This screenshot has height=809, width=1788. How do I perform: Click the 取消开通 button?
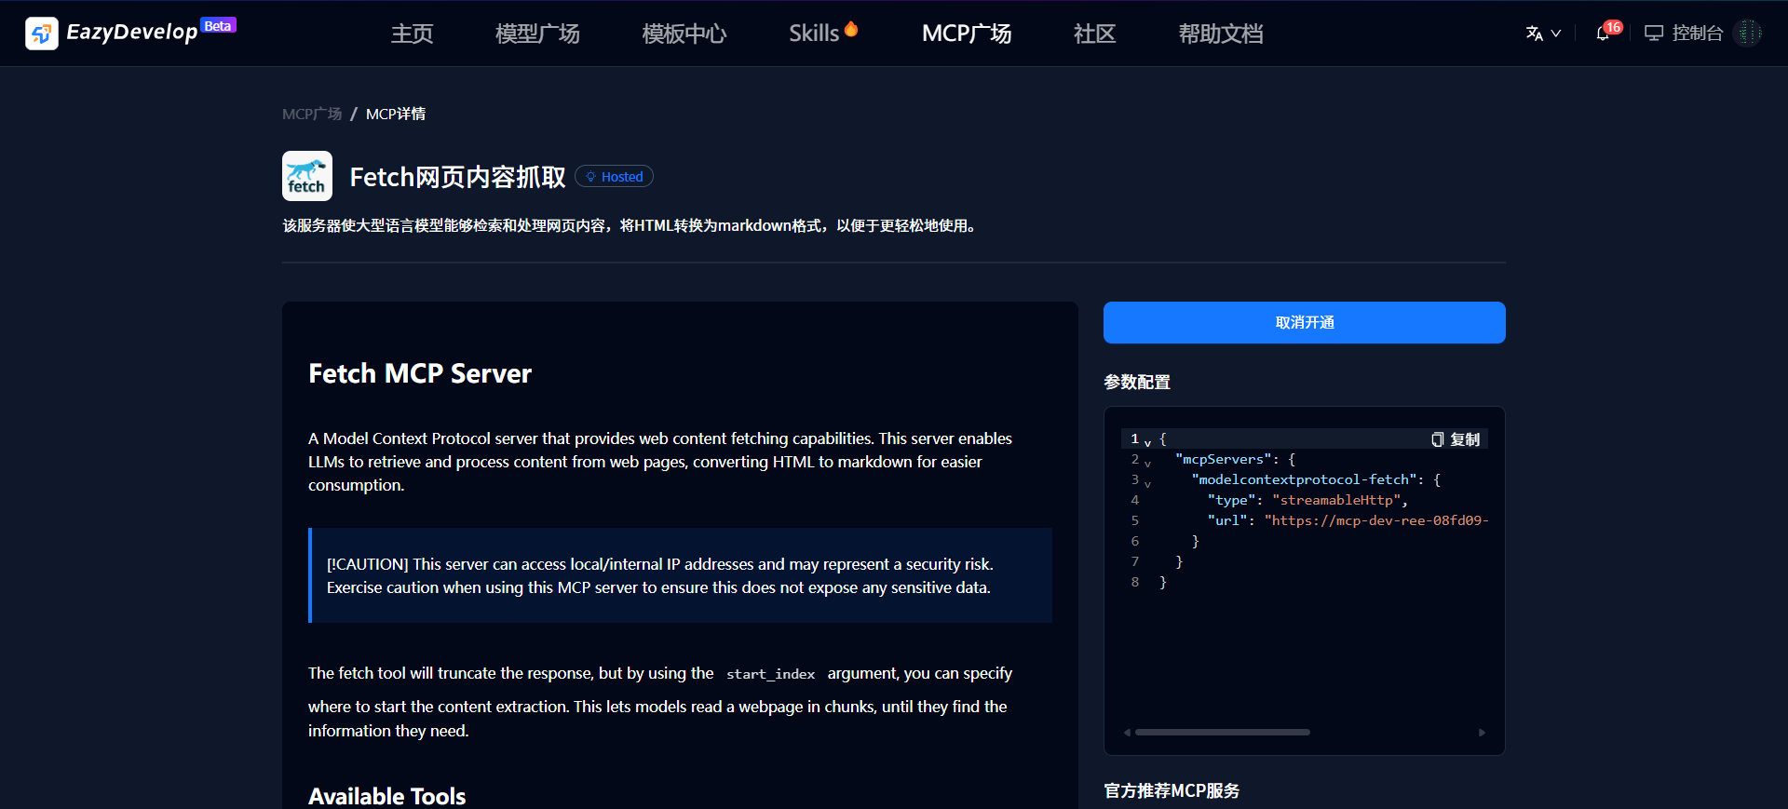point(1305,322)
